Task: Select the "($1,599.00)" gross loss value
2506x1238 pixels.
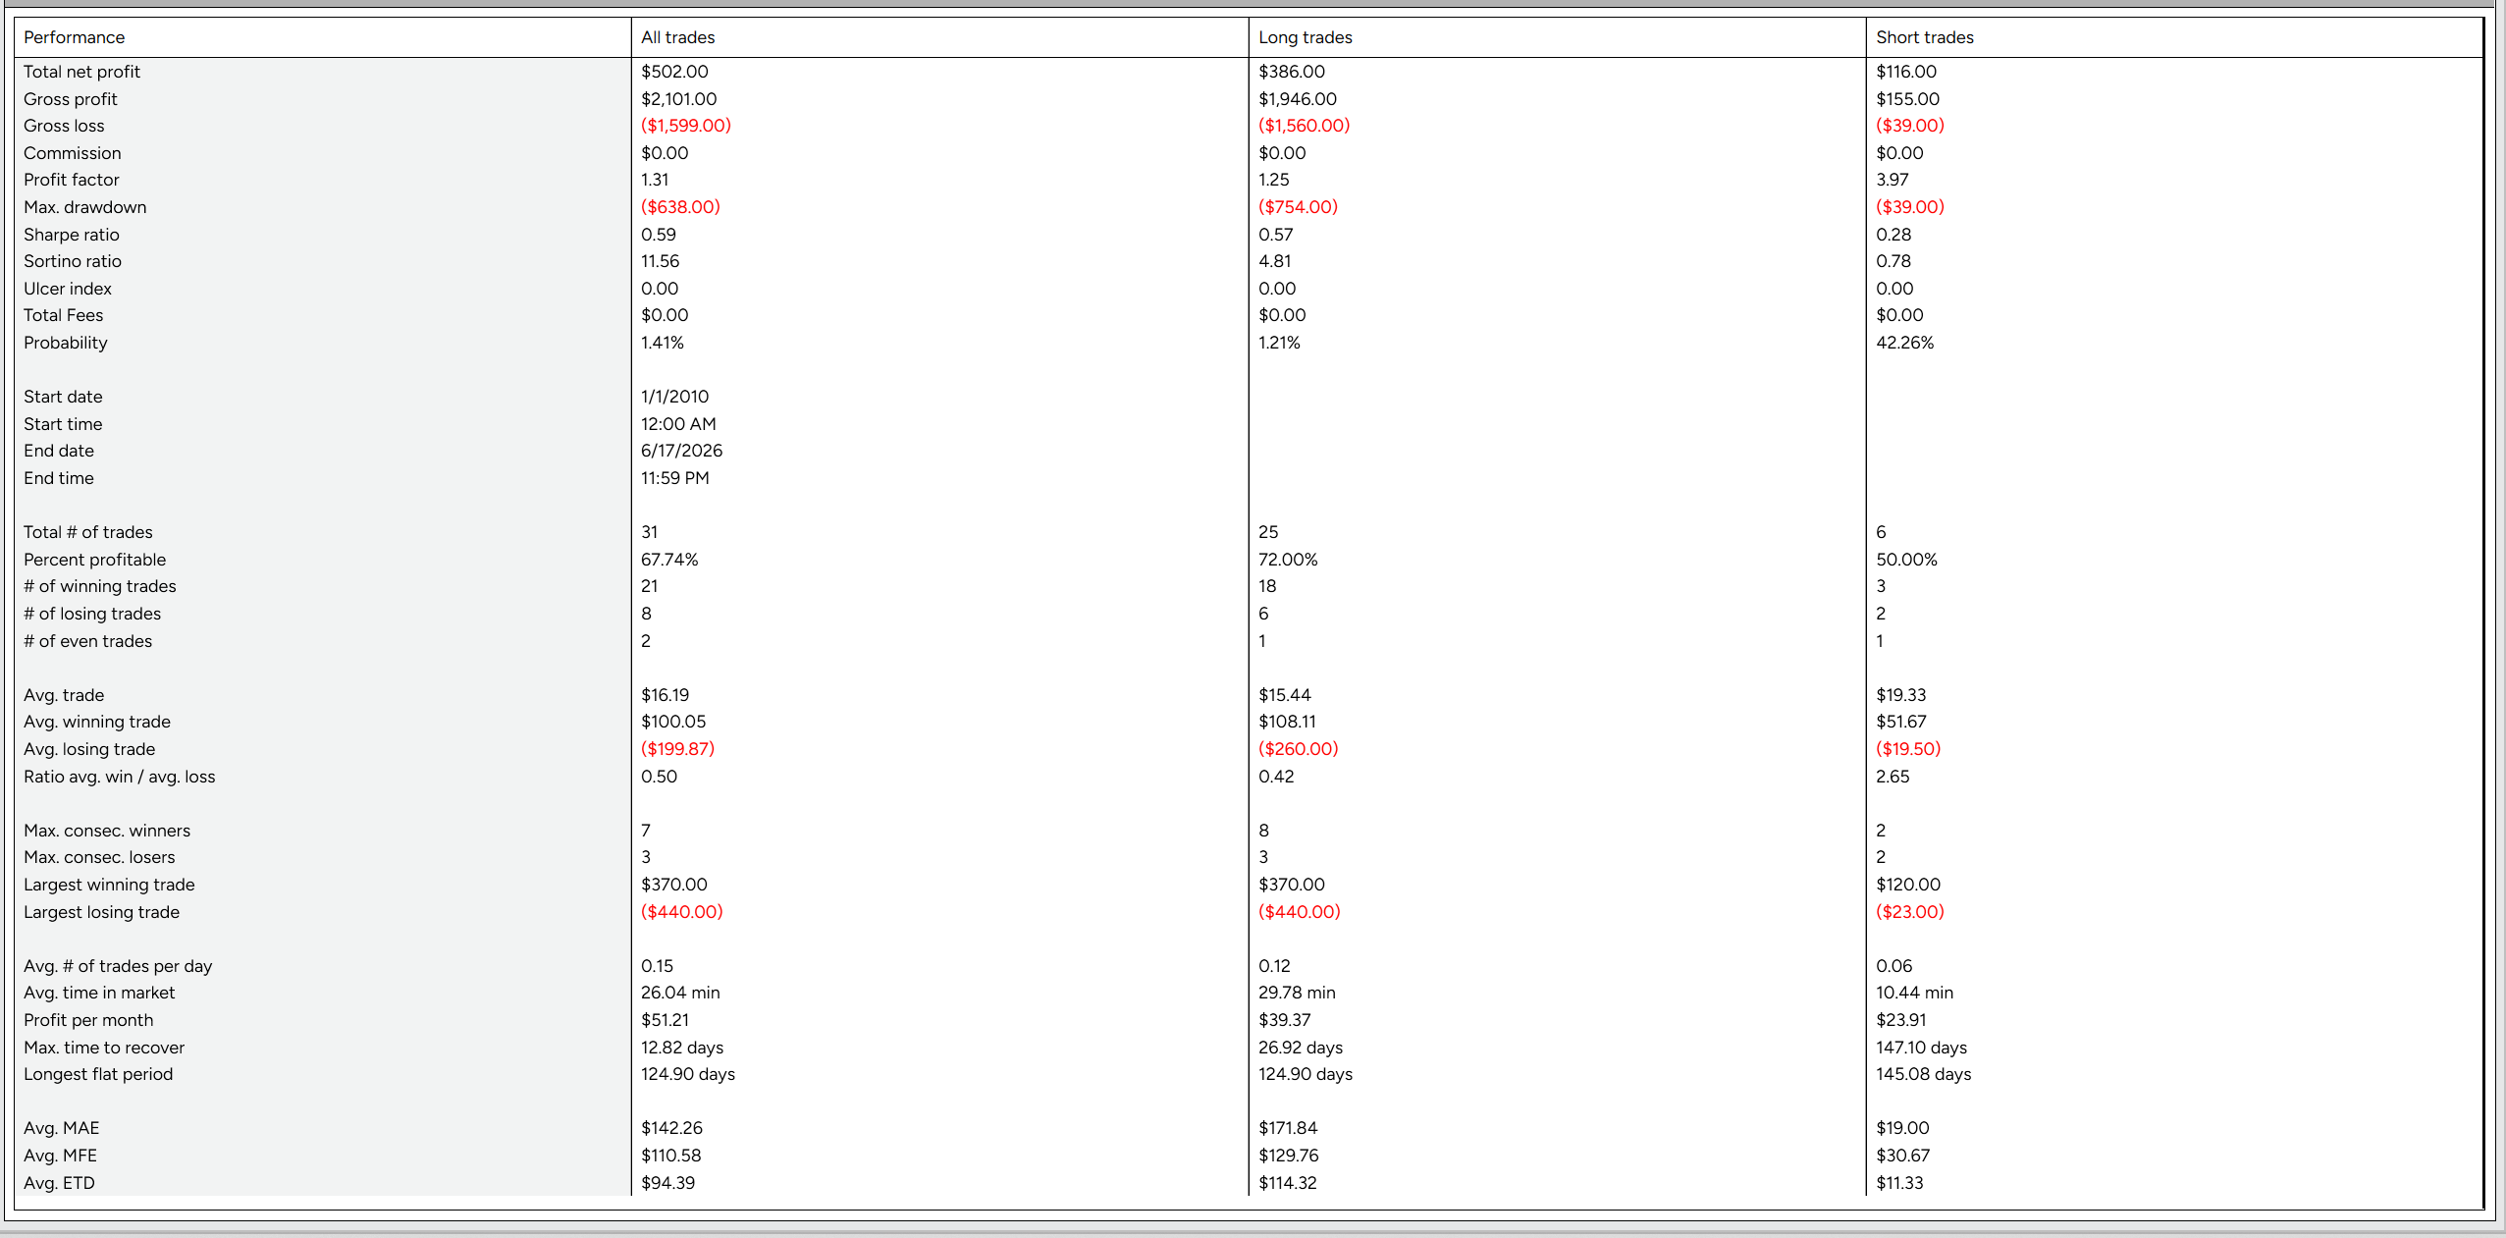Action: click(x=686, y=126)
